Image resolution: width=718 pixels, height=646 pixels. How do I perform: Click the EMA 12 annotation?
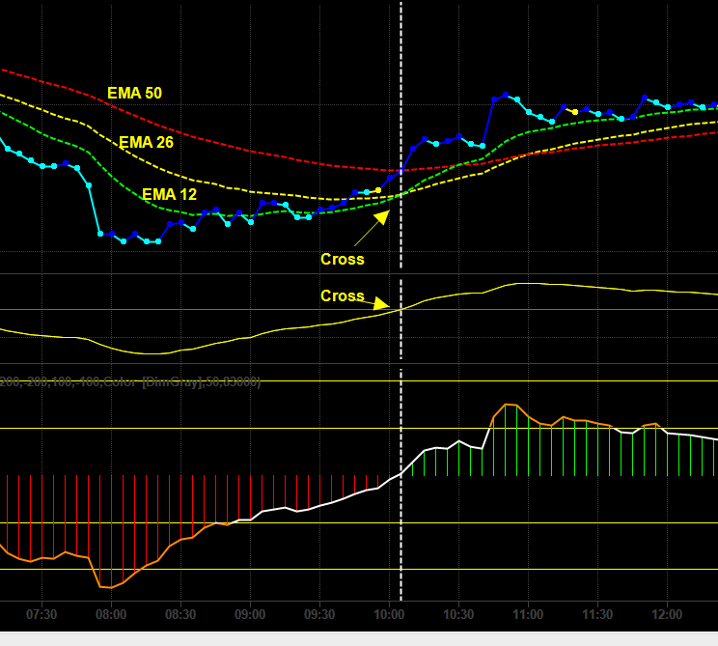(170, 195)
